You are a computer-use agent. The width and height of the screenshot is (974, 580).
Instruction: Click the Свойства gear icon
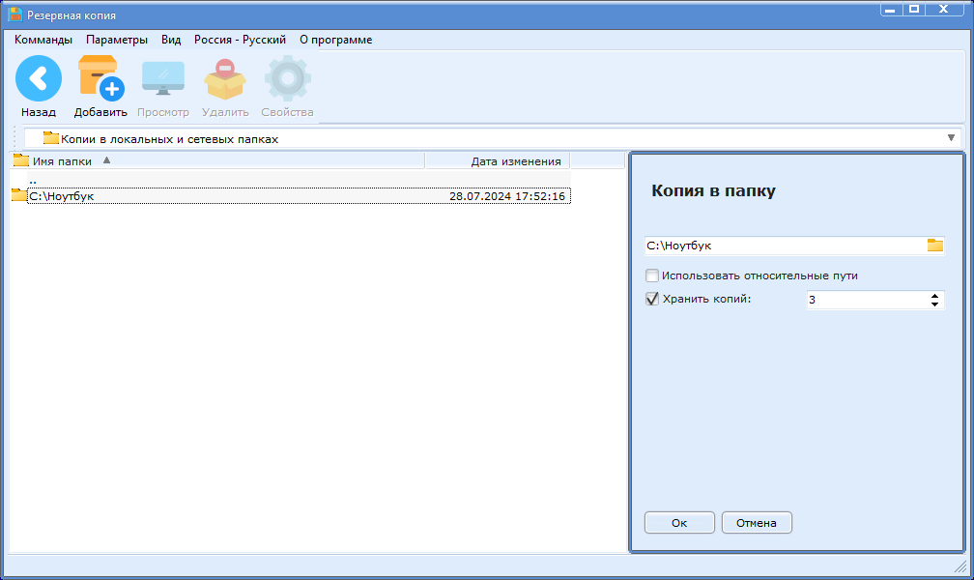point(287,78)
